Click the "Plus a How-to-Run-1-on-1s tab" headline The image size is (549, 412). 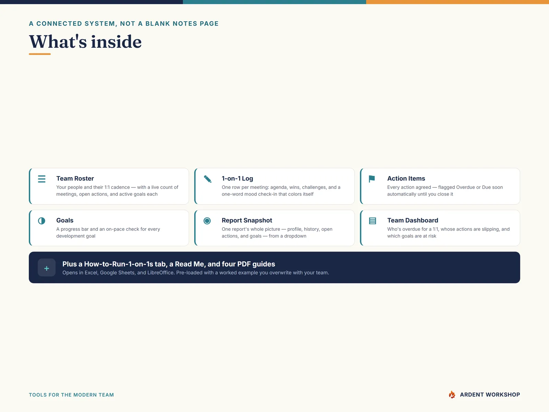[x=169, y=264]
